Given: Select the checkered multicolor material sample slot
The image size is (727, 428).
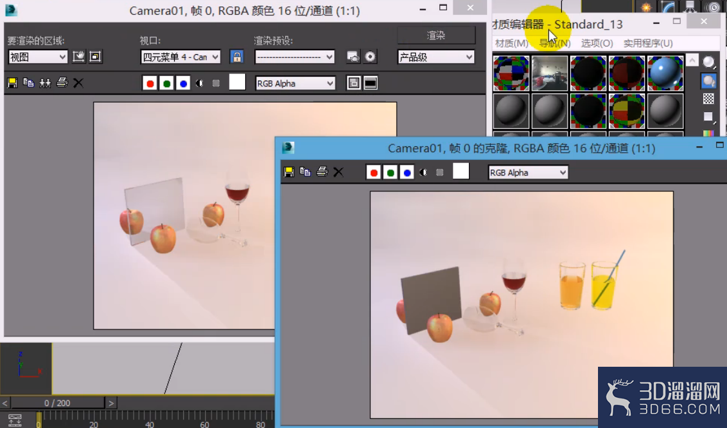Looking at the screenshot, I should (x=511, y=73).
